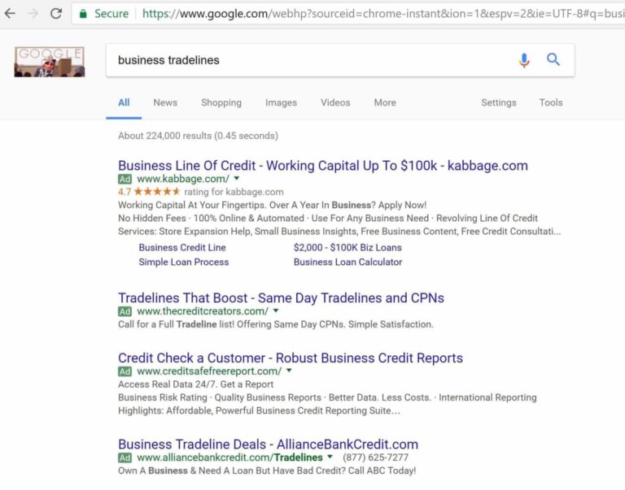Click the URL address bar

click(347, 14)
